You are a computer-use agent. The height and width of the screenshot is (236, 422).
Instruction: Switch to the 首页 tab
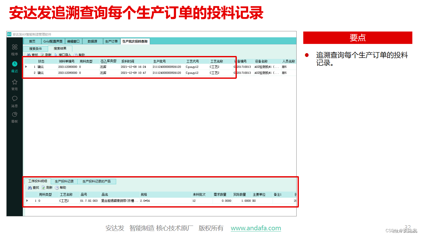click(32, 41)
